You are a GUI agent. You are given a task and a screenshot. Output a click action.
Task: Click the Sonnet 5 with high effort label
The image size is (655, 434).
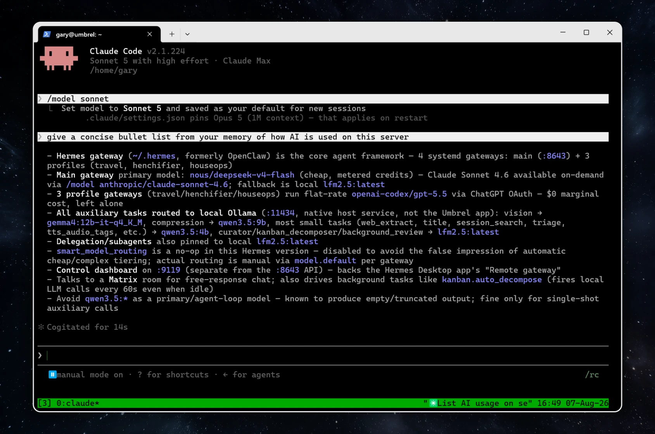point(149,61)
